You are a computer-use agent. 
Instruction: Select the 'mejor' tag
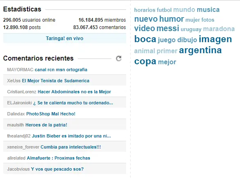pyautogui.click(x=167, y=62)
